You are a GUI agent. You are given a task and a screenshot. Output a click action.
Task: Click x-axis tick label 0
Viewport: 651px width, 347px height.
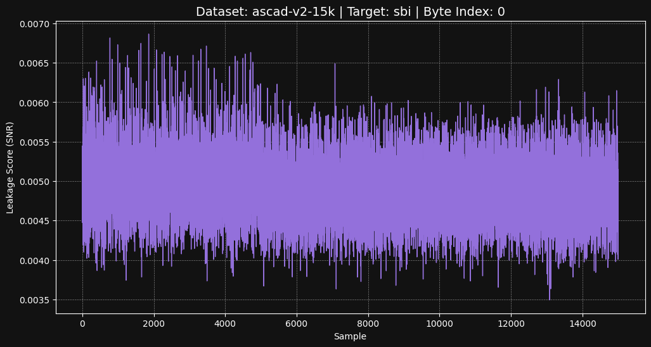(x=82, y=322)
